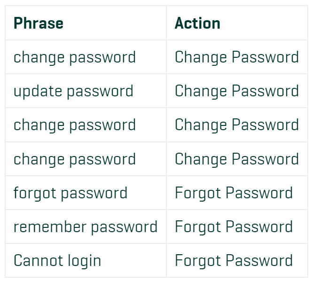Viewport: 312px width, 281px height.
Task: Select the 'update password' phrase cell
Action: pos(86,91)
